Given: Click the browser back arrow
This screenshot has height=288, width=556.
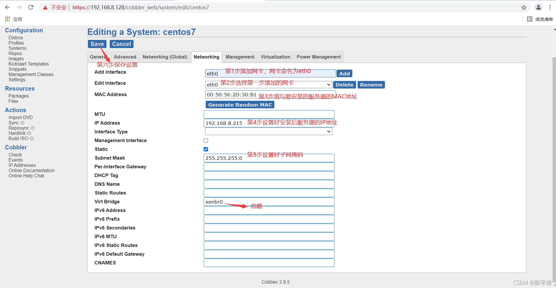Looking at the screenshot, I should pyautogui.click(x=8, y=7).
